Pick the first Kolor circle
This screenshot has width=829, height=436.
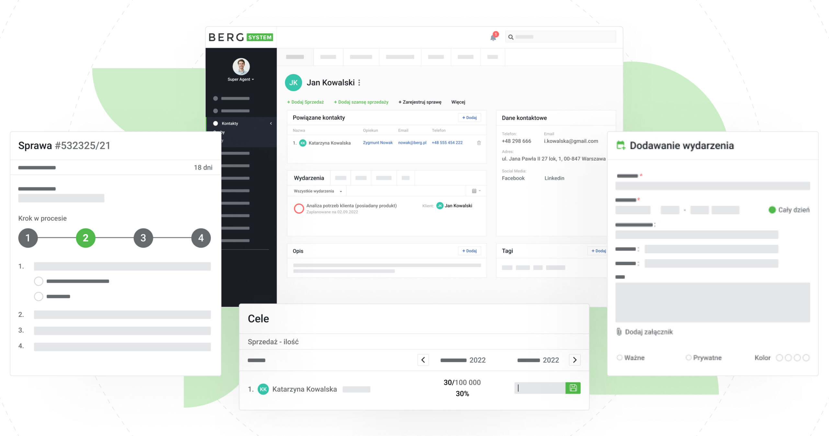click(x=779, y=357)
